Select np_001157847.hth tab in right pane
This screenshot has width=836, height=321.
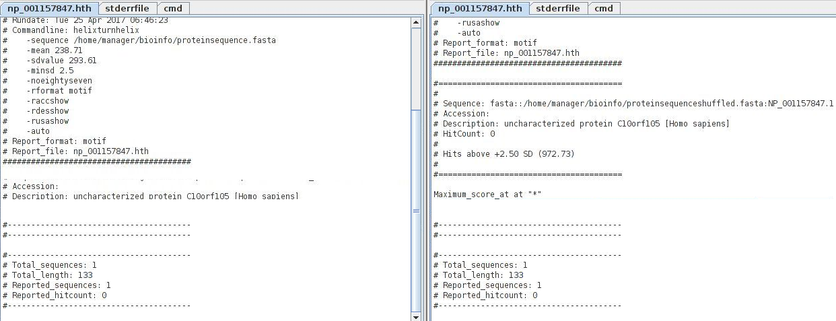coord(480,8)
